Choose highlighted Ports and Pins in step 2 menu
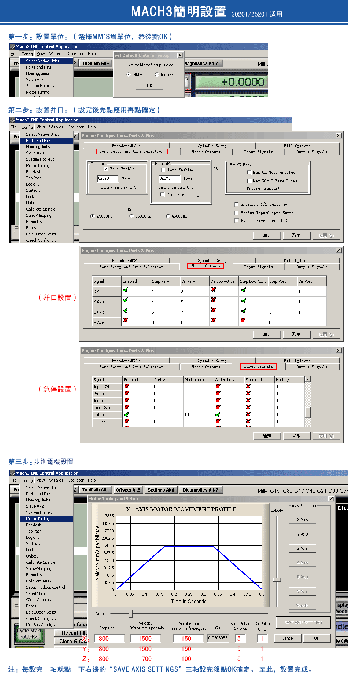 47,140
